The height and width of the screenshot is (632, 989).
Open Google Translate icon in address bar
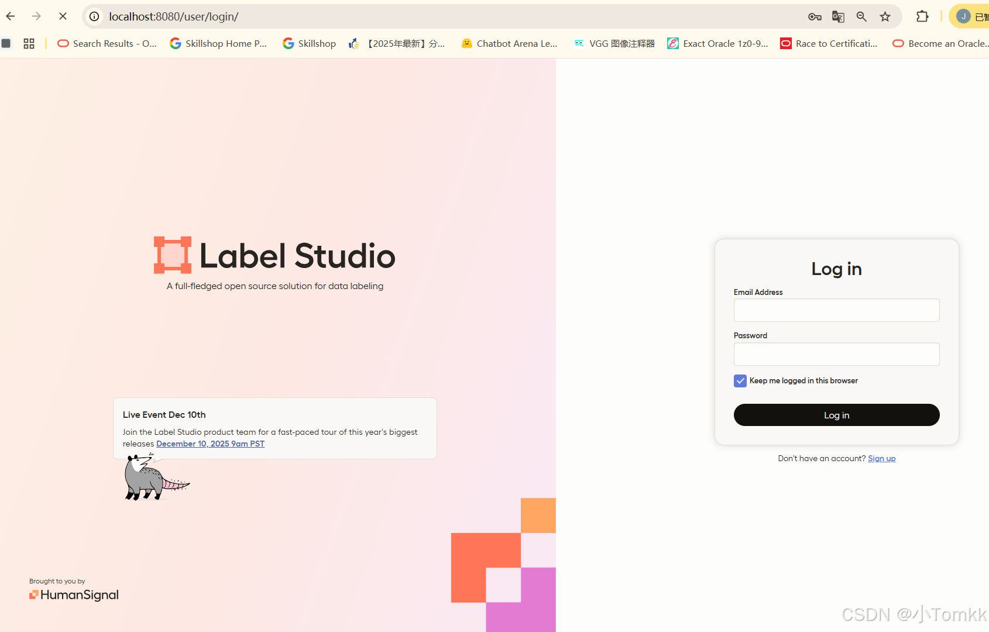(x=838, y=16)
